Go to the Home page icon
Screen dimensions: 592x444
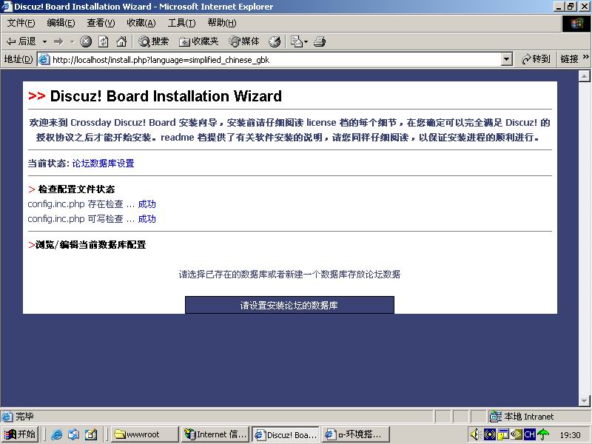click(x=121, y=41)
